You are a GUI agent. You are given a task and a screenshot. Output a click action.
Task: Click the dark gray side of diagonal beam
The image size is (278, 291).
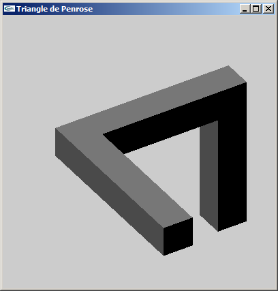coord(109,196)
